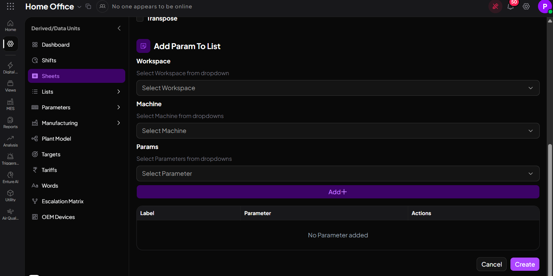This screenshot has width=553, height=276.
Task: Select Sheets in the sidebar
Action: pyautogui.click(x=76, y=76)
